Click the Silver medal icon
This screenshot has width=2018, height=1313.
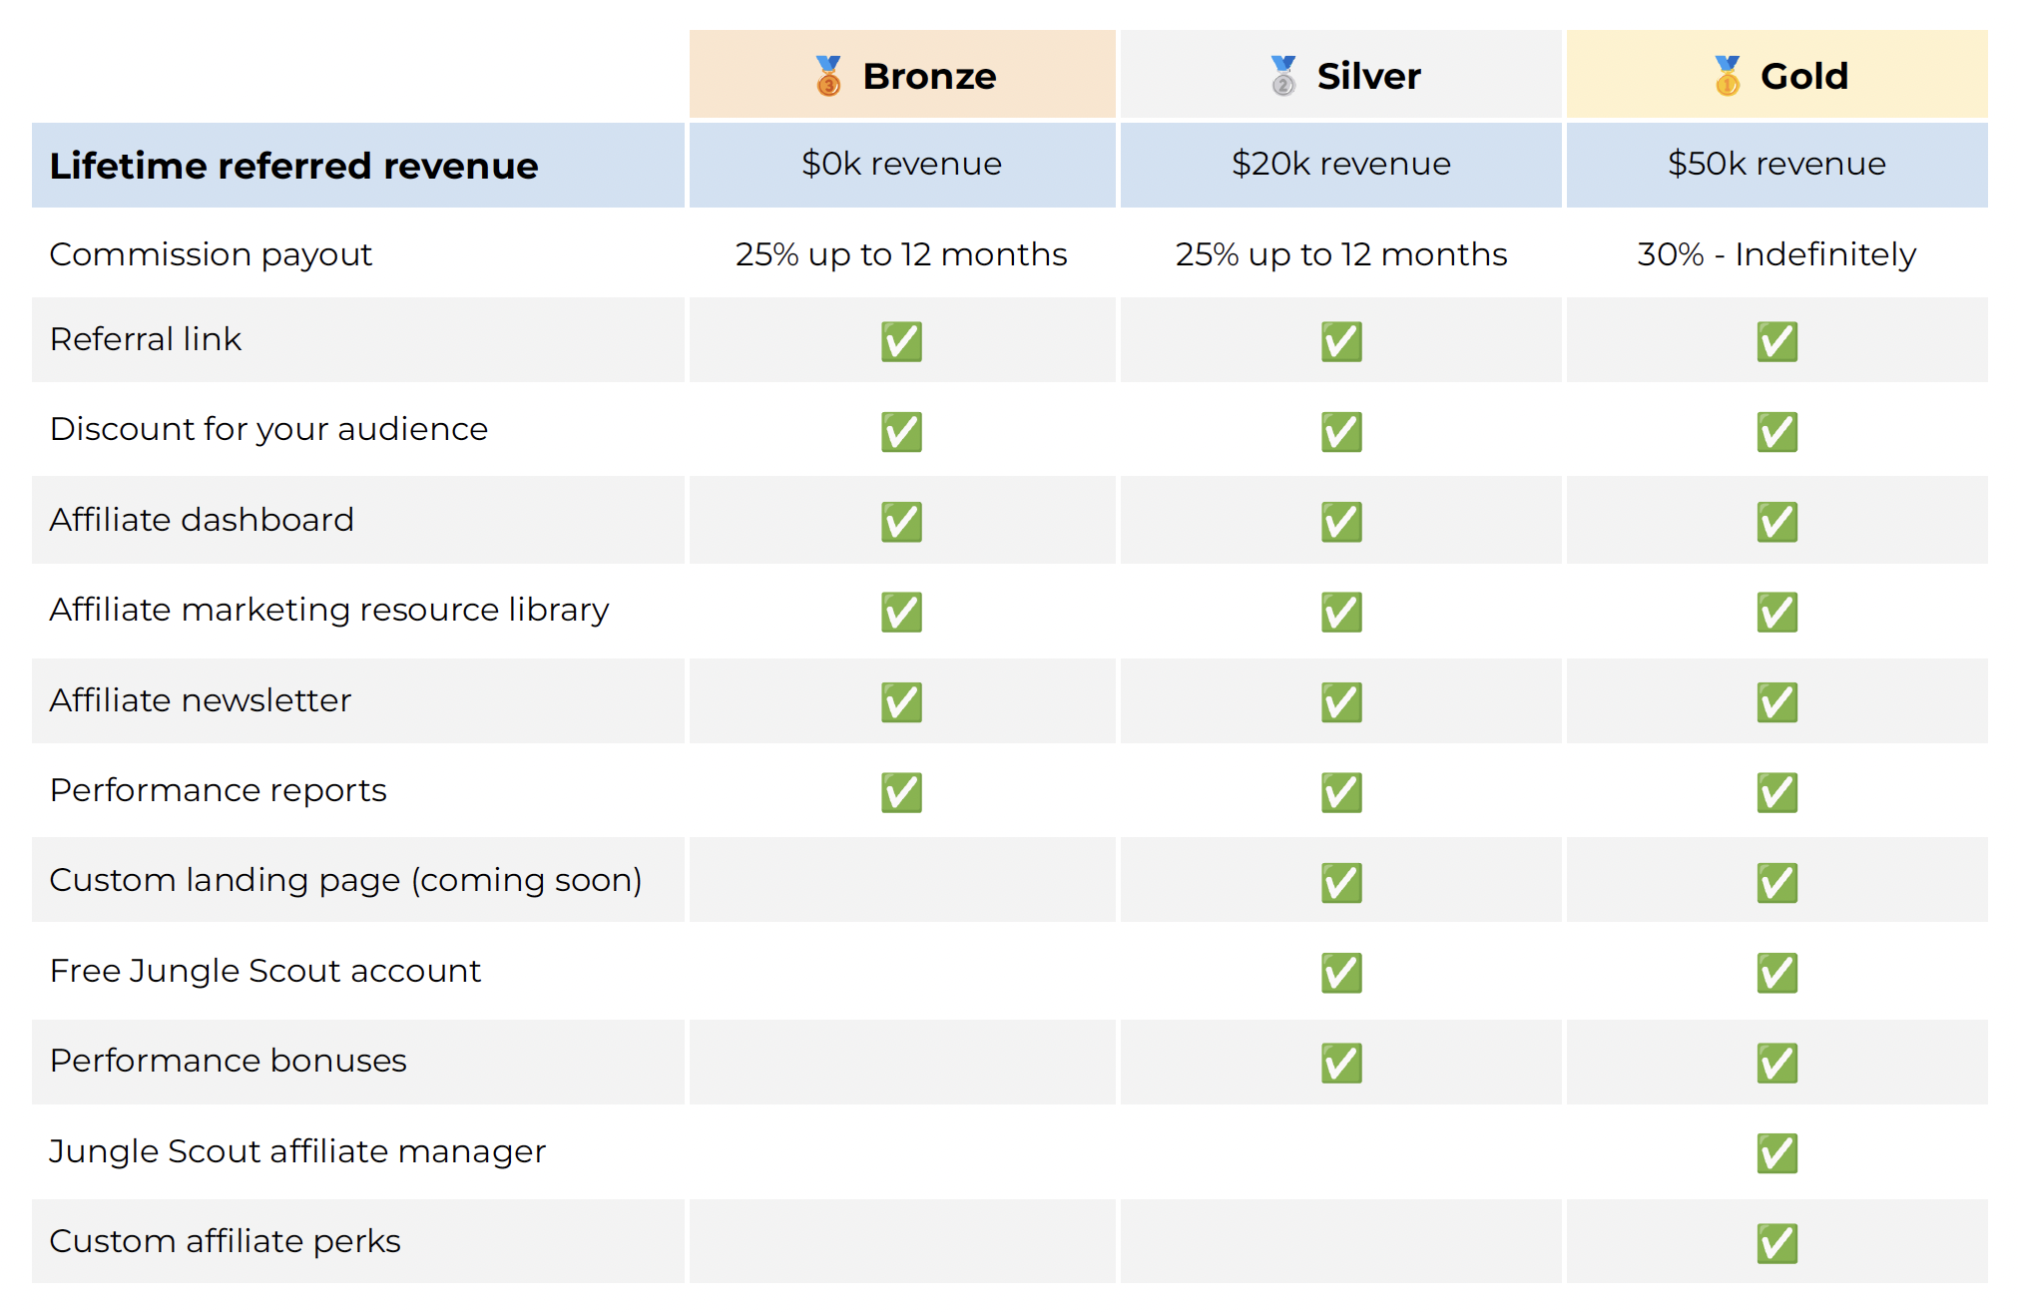point(1283,76)
